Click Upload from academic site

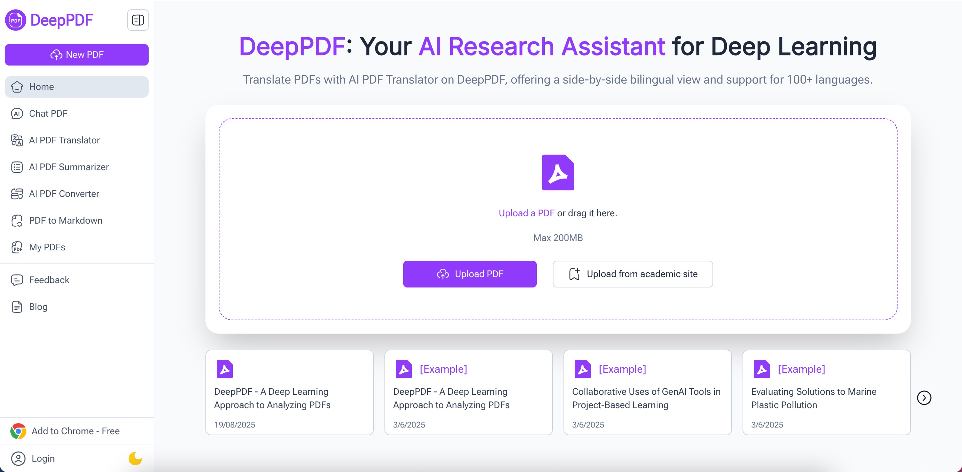coord(632,274)
